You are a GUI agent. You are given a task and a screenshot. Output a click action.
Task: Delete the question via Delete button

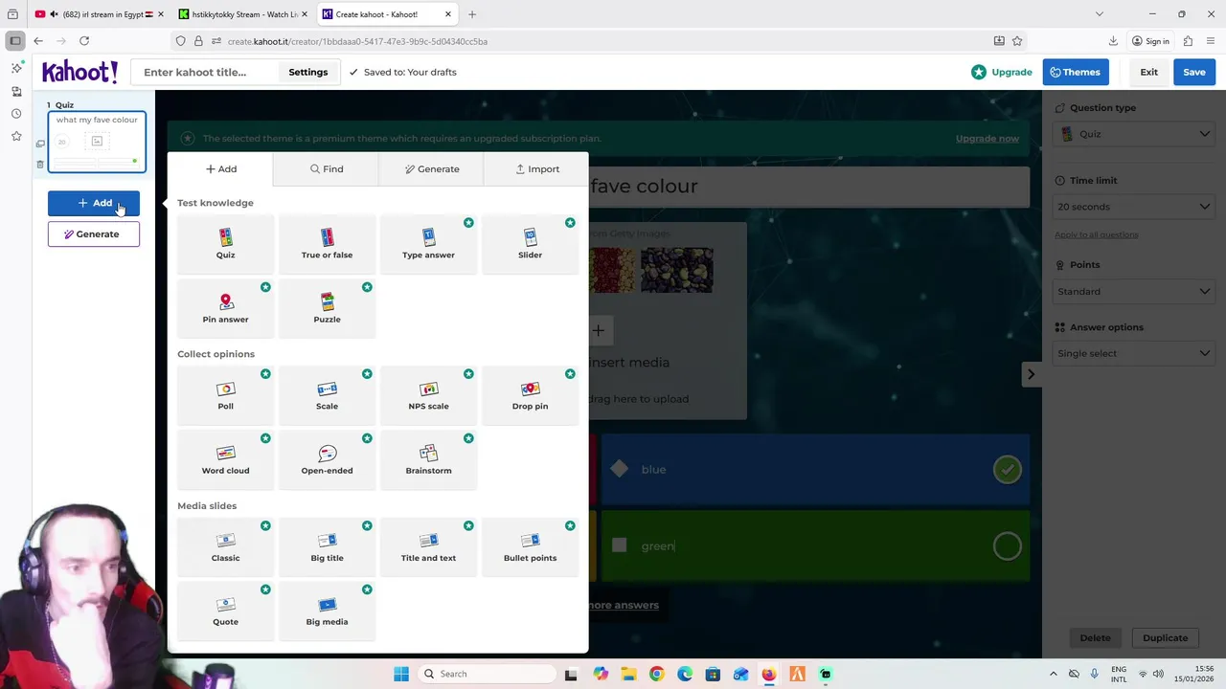coord(1095,638)
